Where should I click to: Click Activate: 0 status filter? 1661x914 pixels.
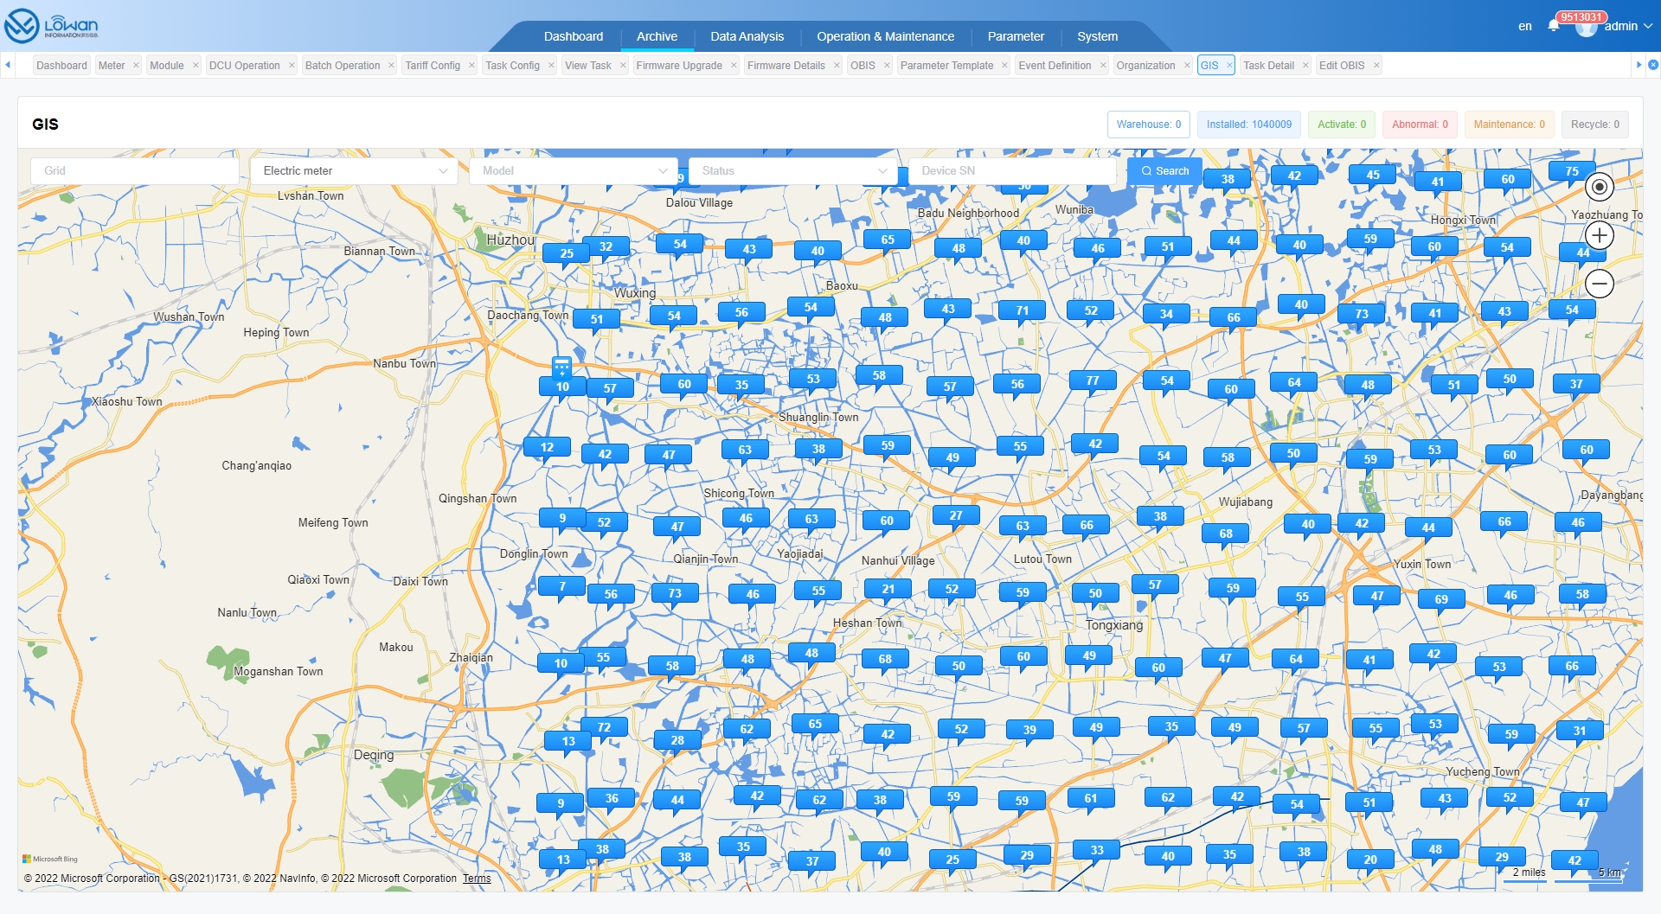1341,125
